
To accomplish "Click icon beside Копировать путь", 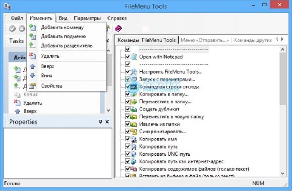I will pyautogui.click(x=134, y=146).
